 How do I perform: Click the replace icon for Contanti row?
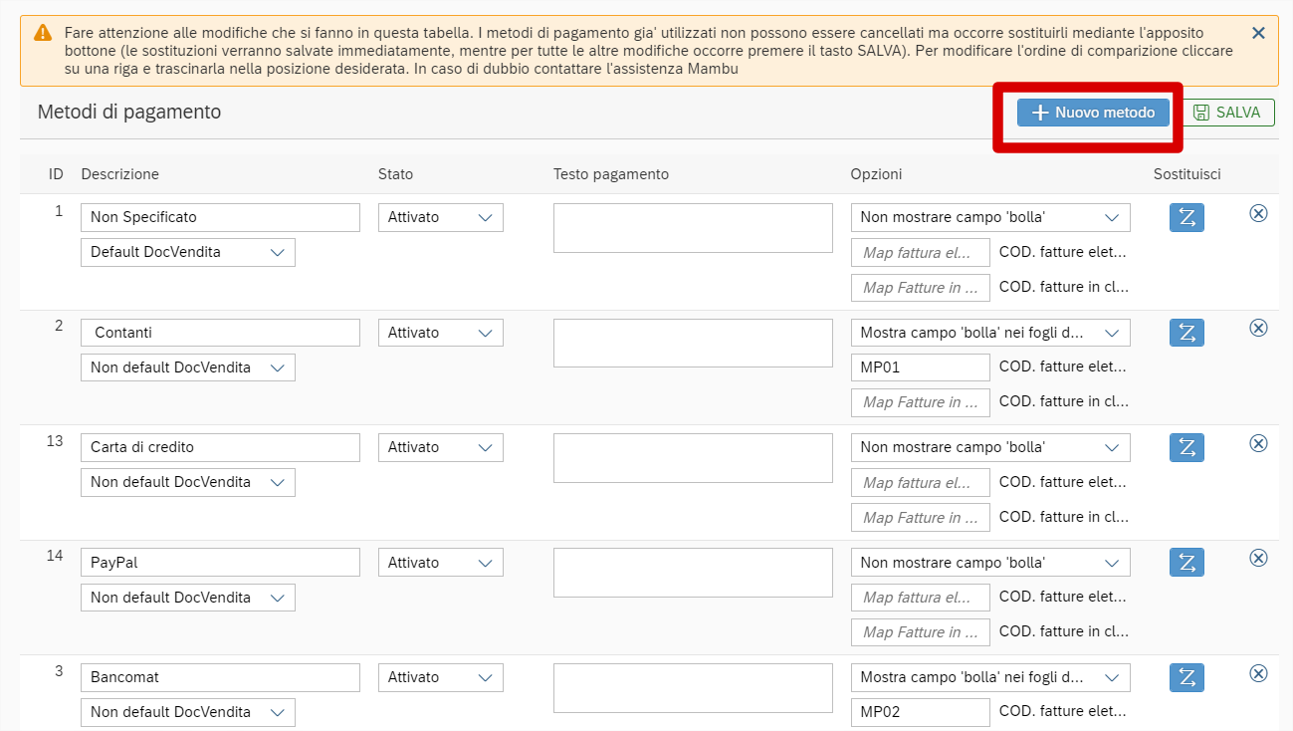click(1186, 333)
